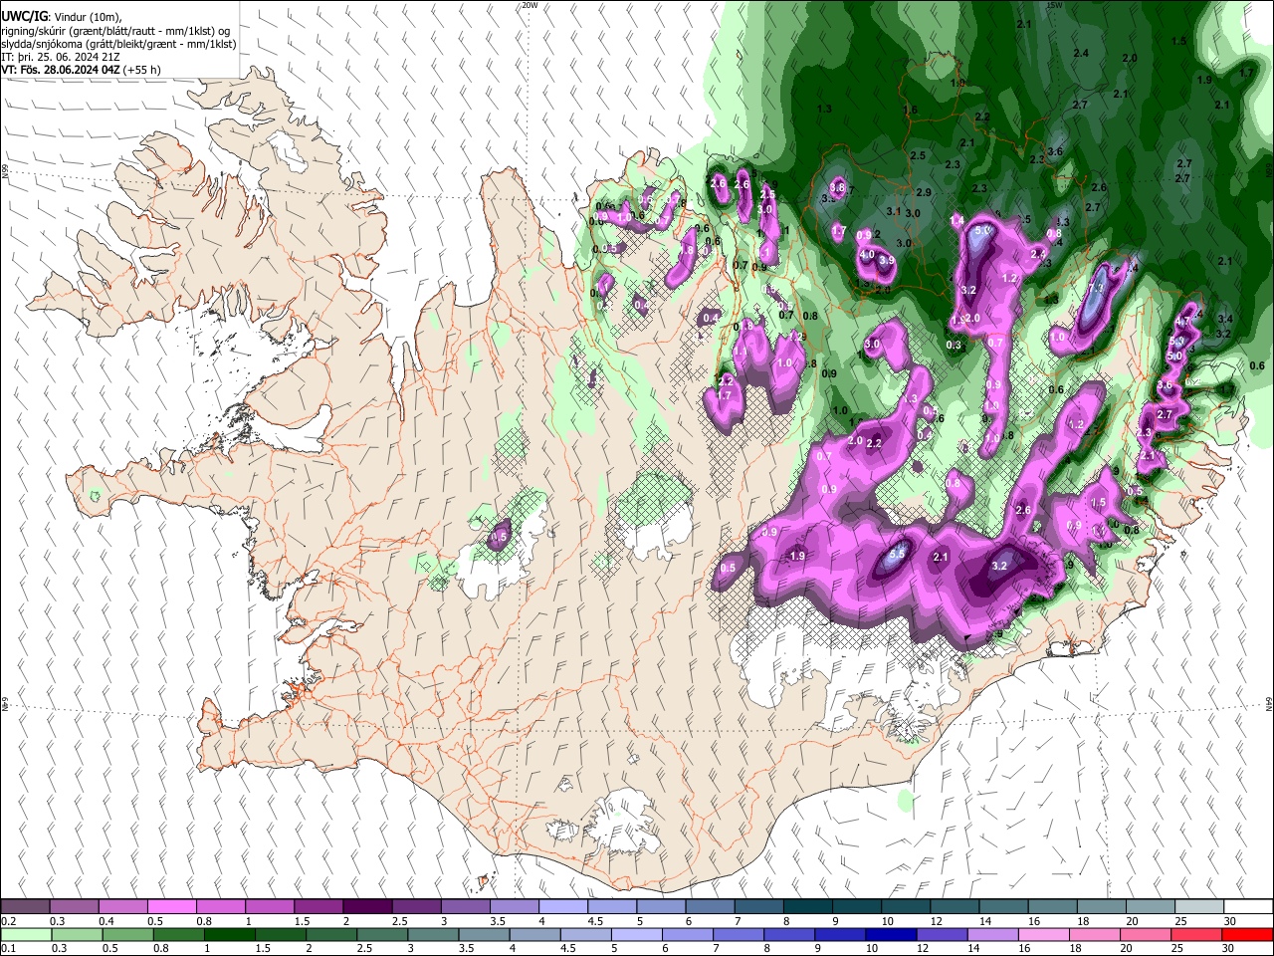Click the 'IT: þri. 25. 06. 2024 21Z' line
1274x956 pixels.
(61, 57)
